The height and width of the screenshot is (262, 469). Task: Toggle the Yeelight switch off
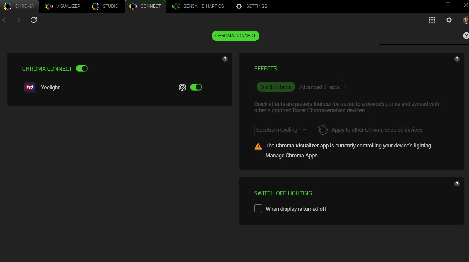point(196,87)
